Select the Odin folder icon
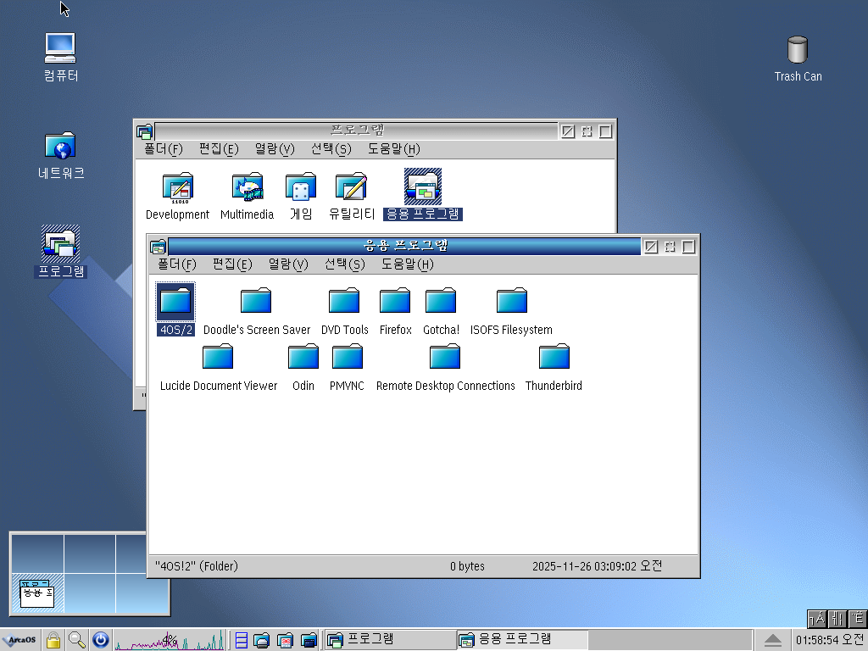 tap(303, 358)
